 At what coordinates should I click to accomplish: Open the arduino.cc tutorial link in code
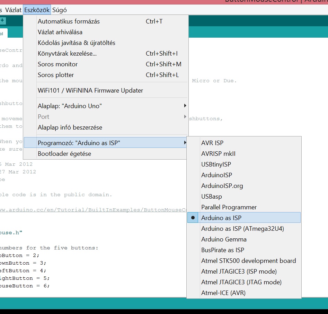(93, 210)
